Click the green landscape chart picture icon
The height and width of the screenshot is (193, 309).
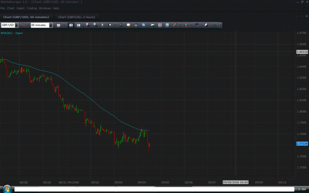click(x=152, y=25)
